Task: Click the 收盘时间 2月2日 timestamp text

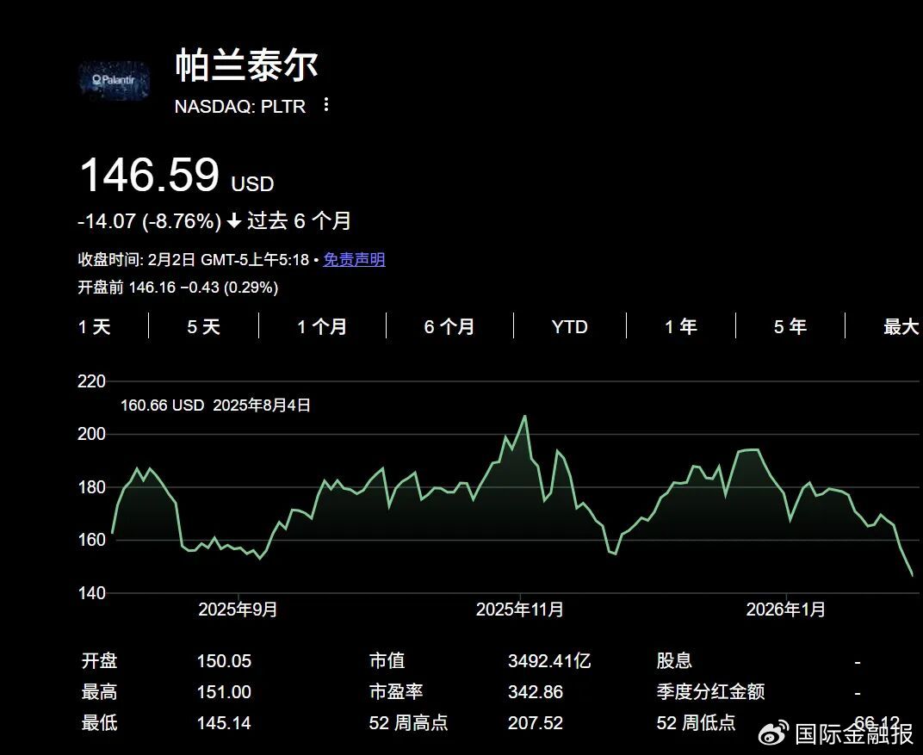Action: [194, 259]
